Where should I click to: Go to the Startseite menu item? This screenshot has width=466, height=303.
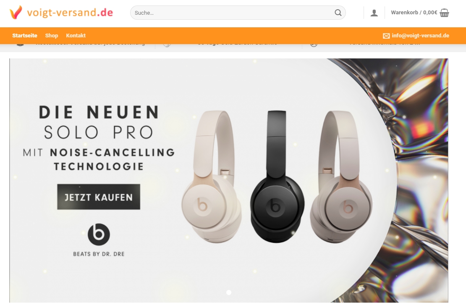(x=25, y=35)
